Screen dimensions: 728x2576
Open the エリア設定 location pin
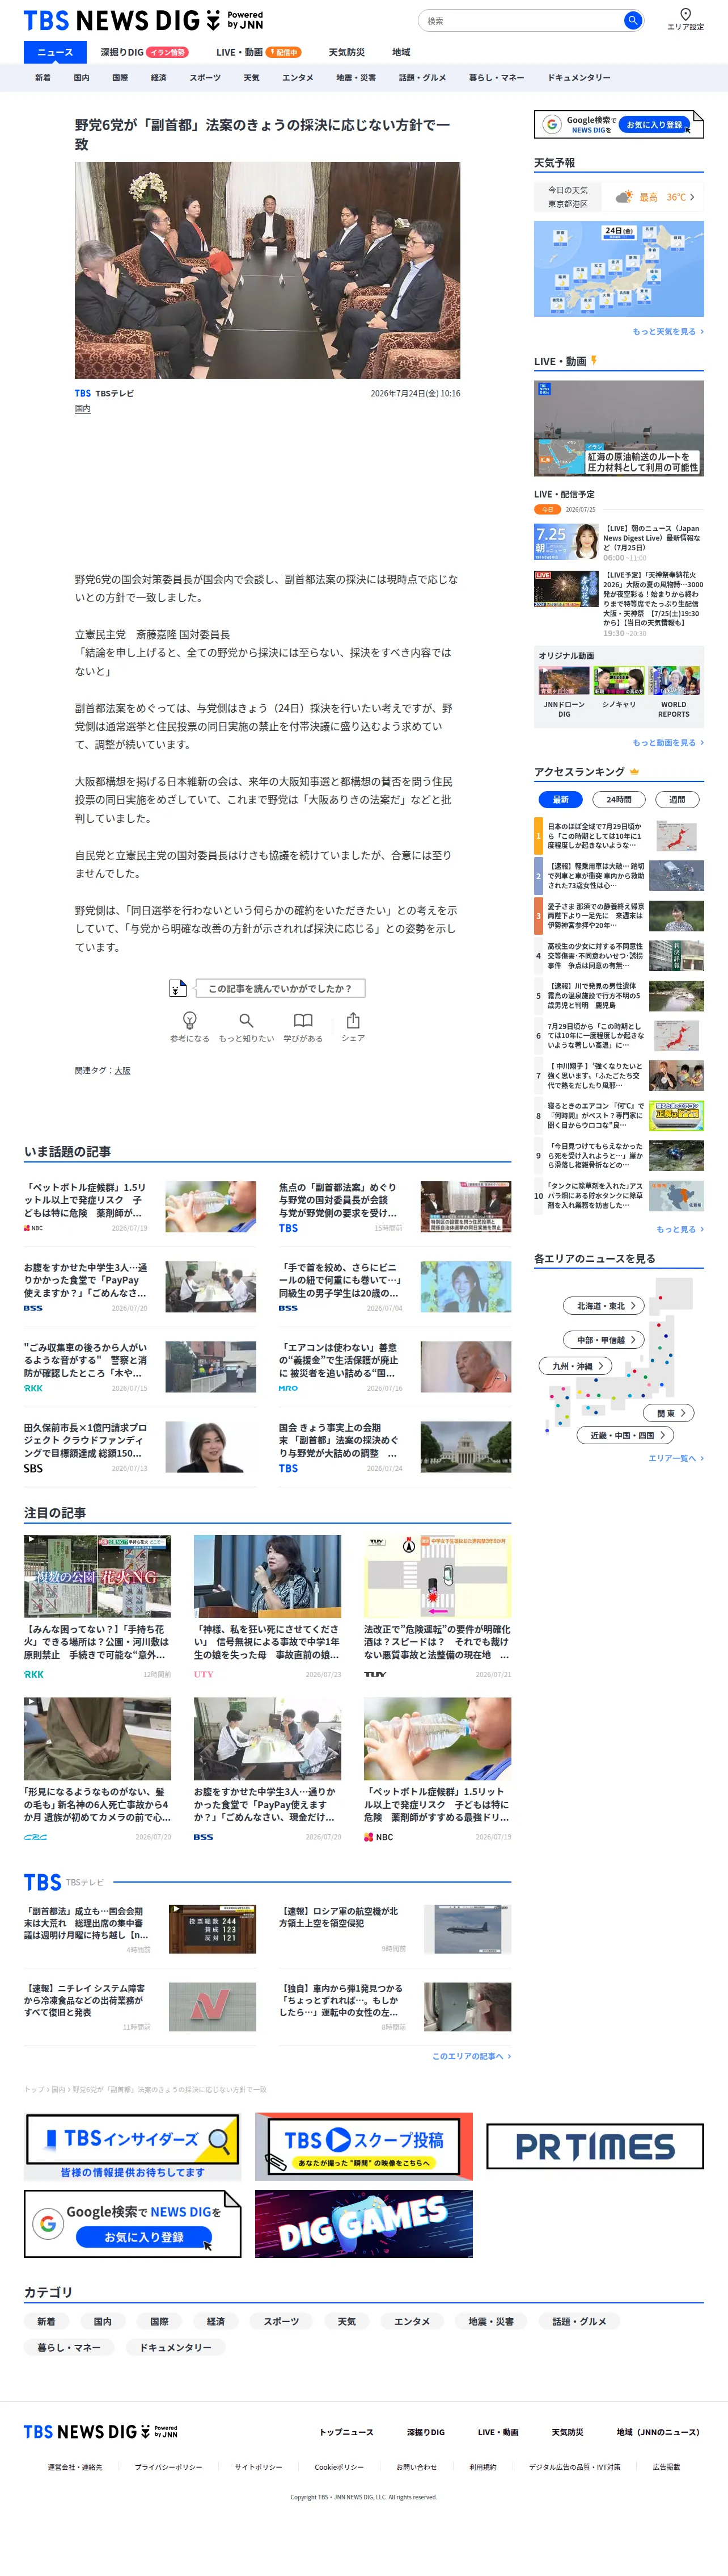tap(685, 19)
